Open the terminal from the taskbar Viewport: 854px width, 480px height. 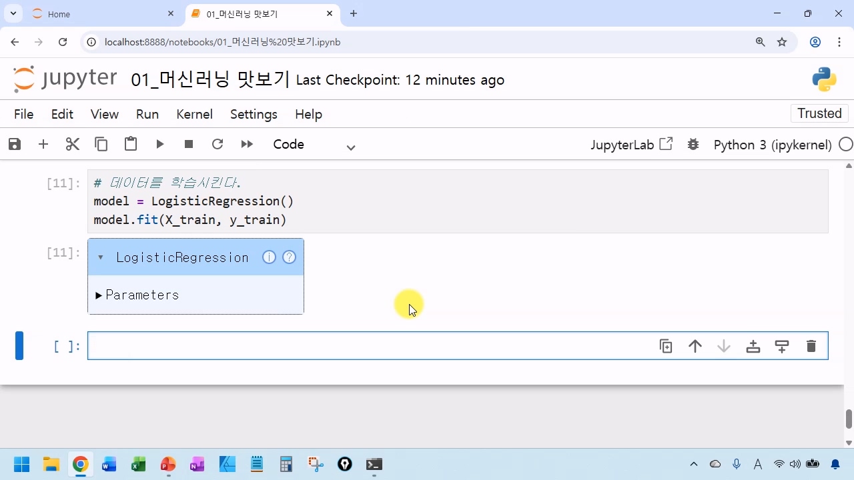[374, 464]
